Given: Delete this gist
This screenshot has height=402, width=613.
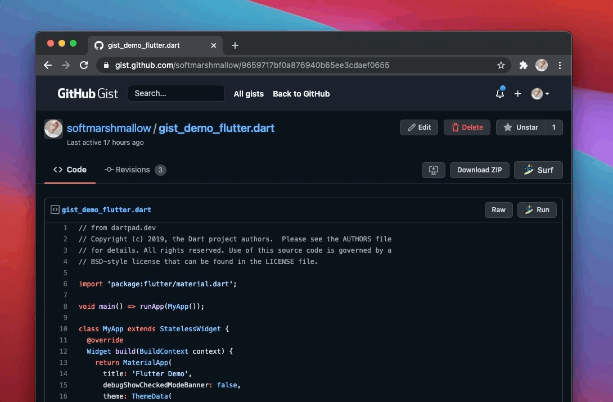Looking at the screenshot, I should coord(467,127).
